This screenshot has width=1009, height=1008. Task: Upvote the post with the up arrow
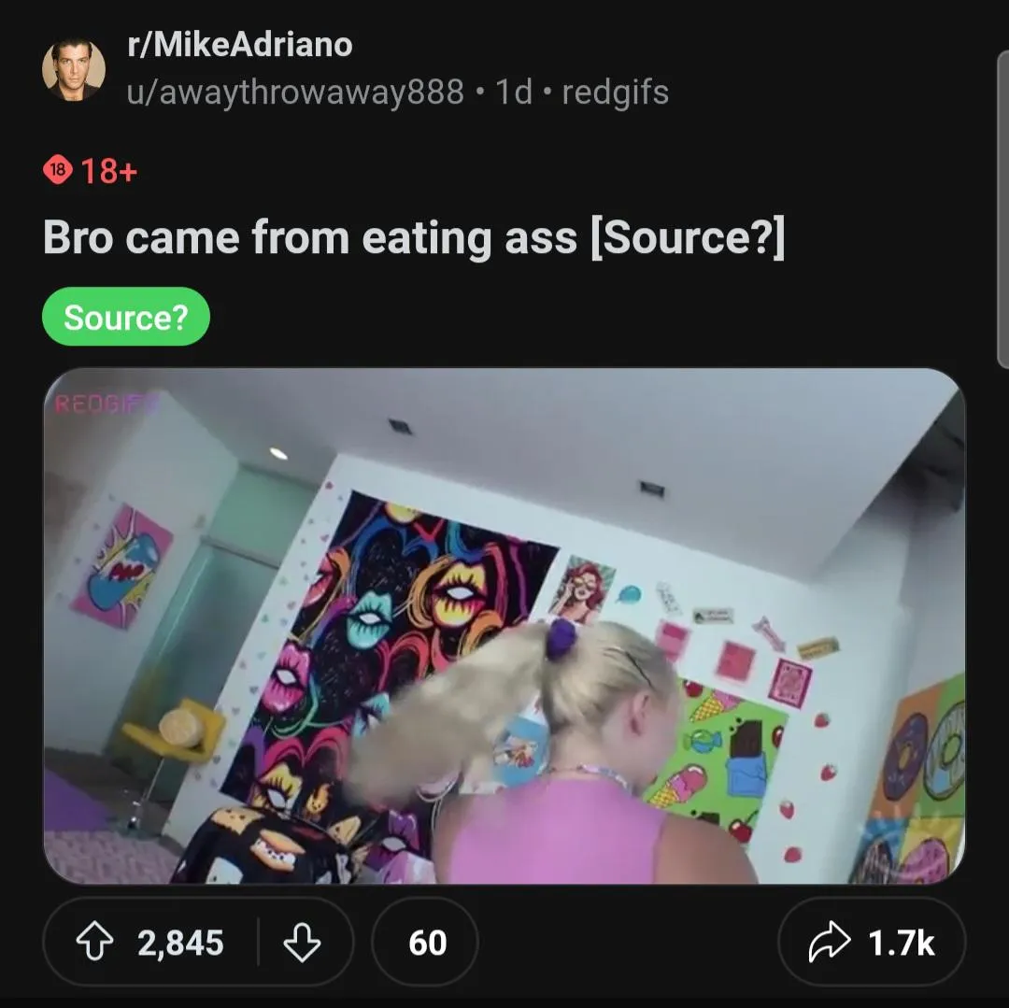95,943
